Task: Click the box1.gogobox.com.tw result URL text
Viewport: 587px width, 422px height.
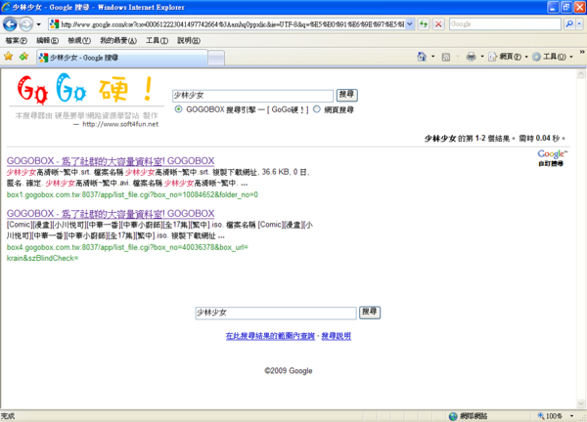Action: tap(132, 194)
